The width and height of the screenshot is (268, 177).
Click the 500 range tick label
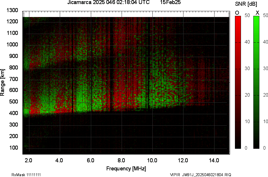(14, 101)
